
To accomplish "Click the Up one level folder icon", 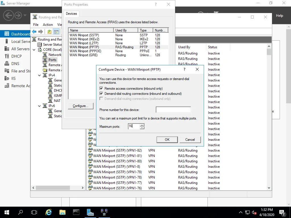I will click(49, 32).
